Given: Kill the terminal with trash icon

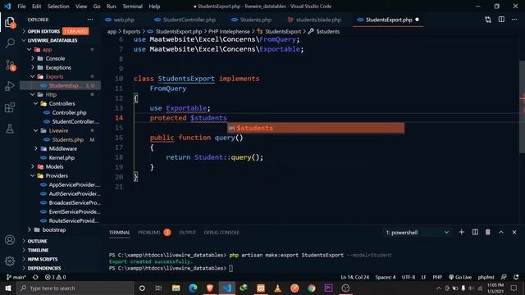Looking at the screenshot, I should coord(488,232).
